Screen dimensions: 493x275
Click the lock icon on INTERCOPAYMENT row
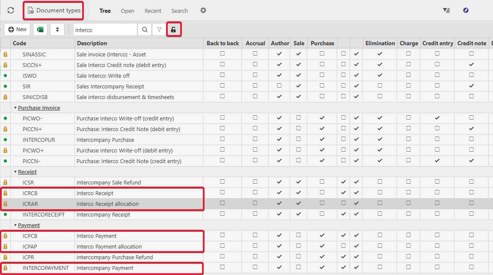(x=5, y=268)
